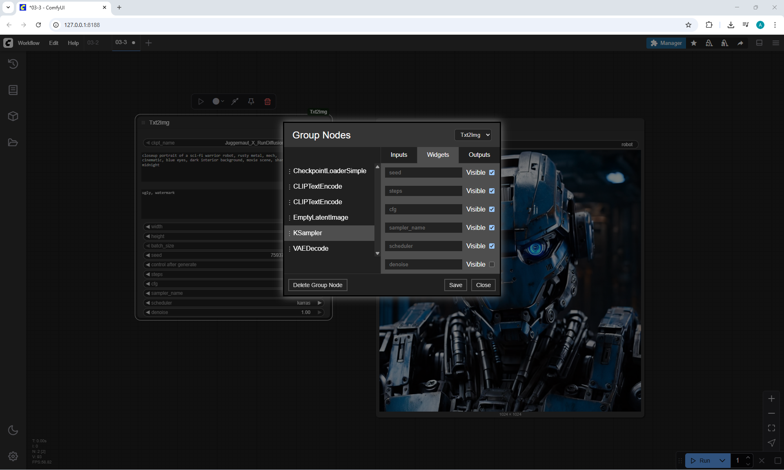Enable Visible checkbox for denoise widget
Screen dimensions: 784x470
click(x=492, y=265)
